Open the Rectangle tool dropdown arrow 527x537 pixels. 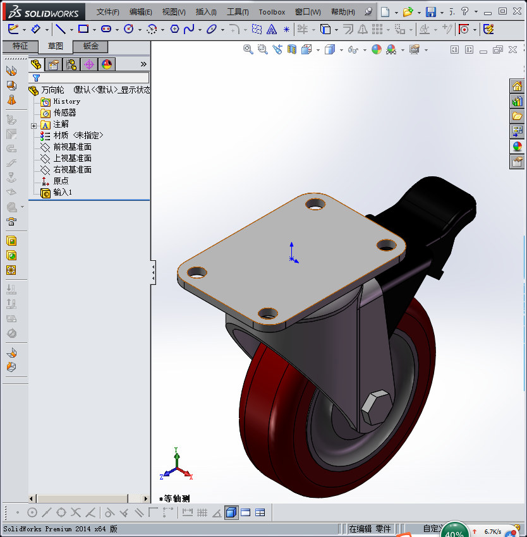click(x=94, y=30)
